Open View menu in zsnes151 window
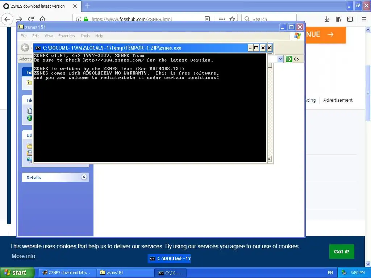Viewport: 371px width, 278px height. [x=49, y=36]
